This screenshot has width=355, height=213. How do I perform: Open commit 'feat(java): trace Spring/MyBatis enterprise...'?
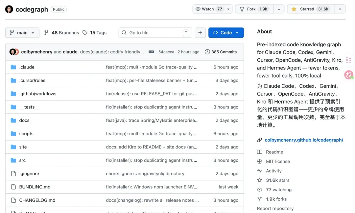point(152,120)
